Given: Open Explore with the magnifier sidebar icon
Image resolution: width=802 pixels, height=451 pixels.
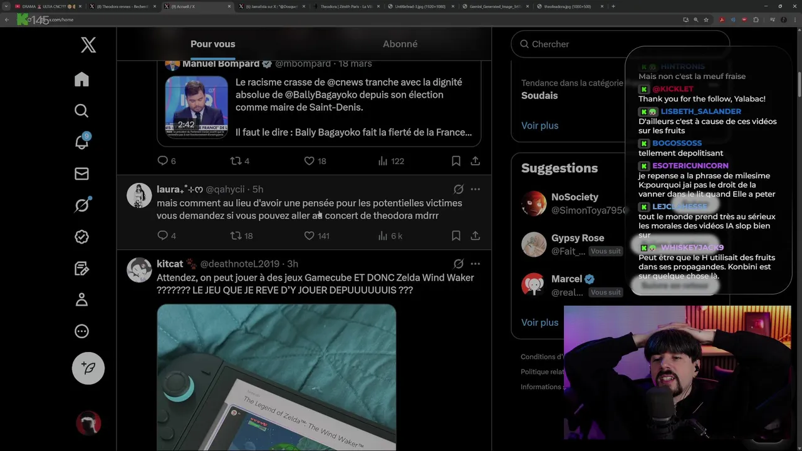Looking at the screenshot, I should (81, 111).
